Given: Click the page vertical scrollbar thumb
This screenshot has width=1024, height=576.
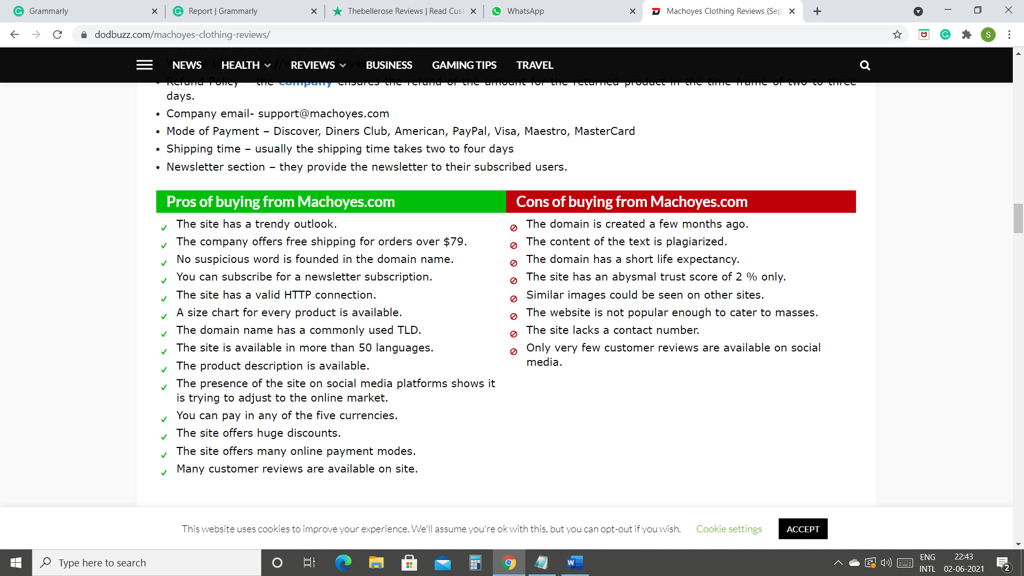Looking at the screenshot, I should coord(1018,218).
